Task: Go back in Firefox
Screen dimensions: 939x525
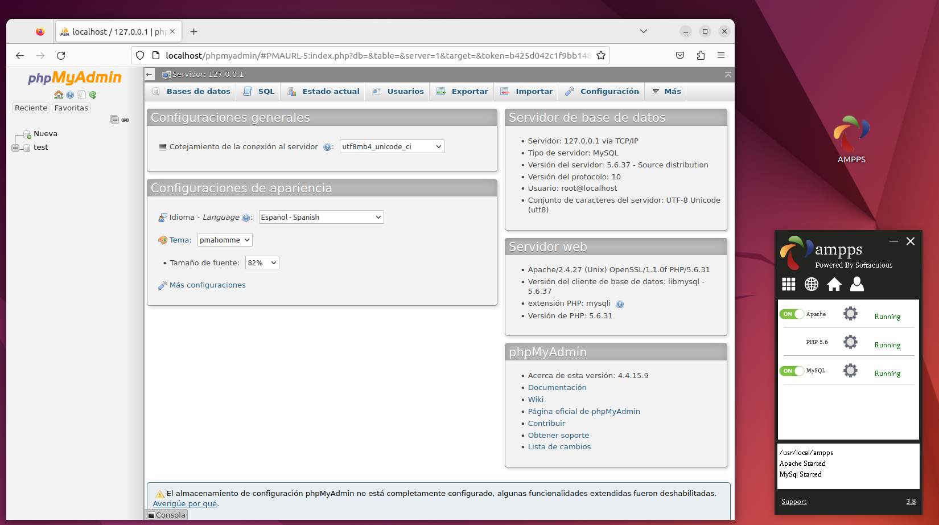Action: click(20, 55)
